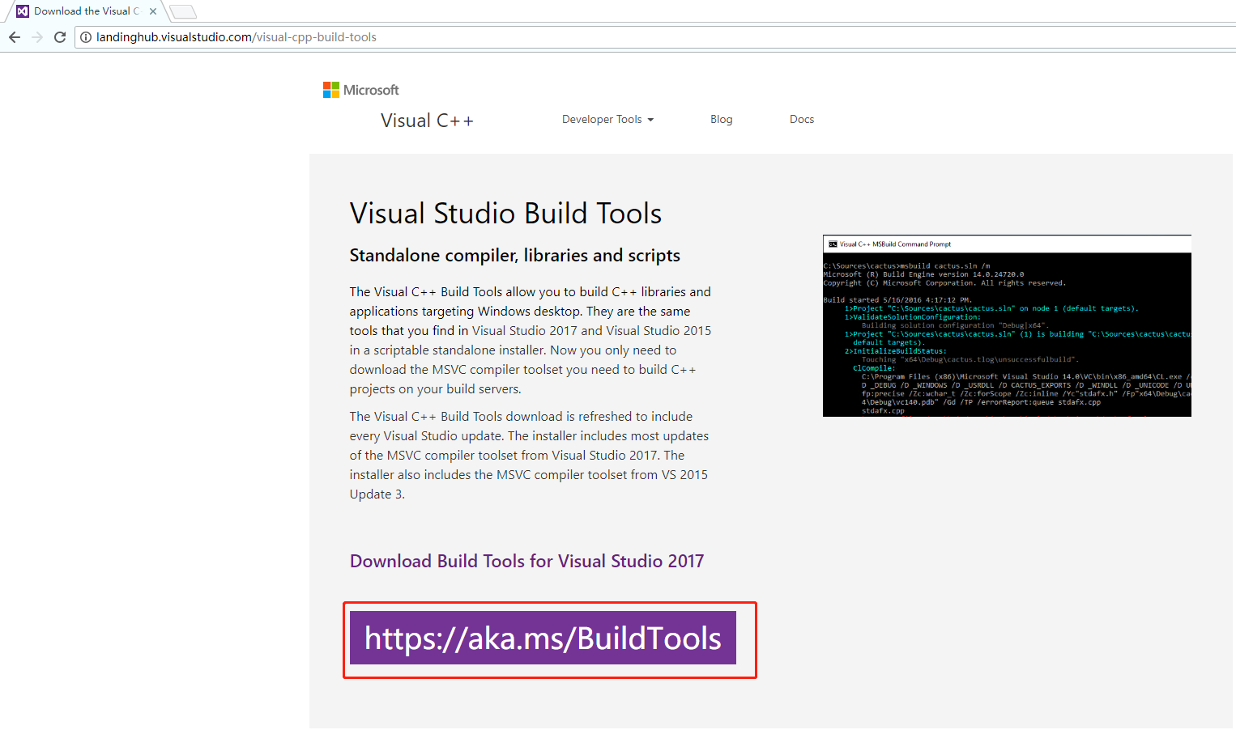Viewport: 1236px width, 734px height.
Task: Click the Visual Studio Build Tools heading
Action: [x=505, y=214]
